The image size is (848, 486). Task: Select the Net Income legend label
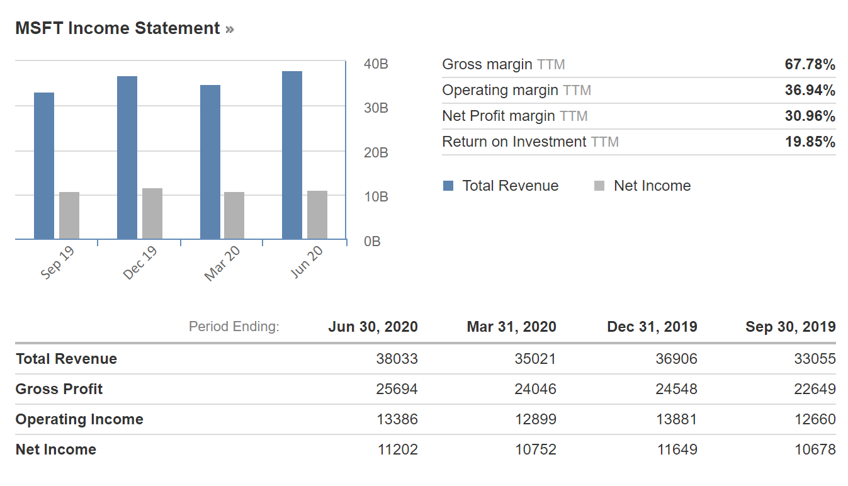[x=652, y=186]
